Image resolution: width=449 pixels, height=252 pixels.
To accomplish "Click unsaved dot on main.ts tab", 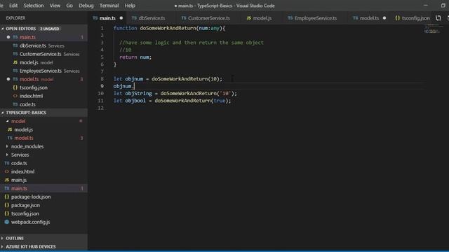I will (121, 18).
